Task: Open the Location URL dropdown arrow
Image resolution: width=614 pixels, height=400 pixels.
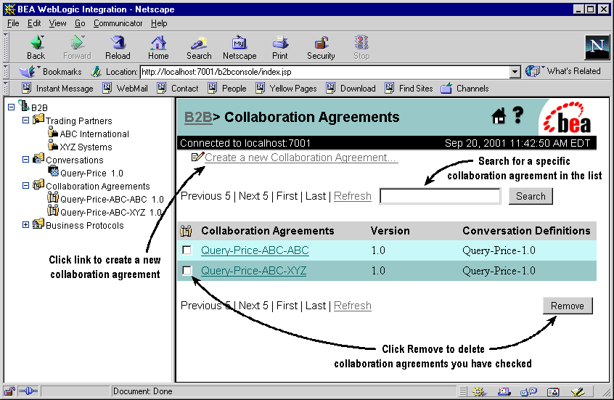Action: [515, 72]
